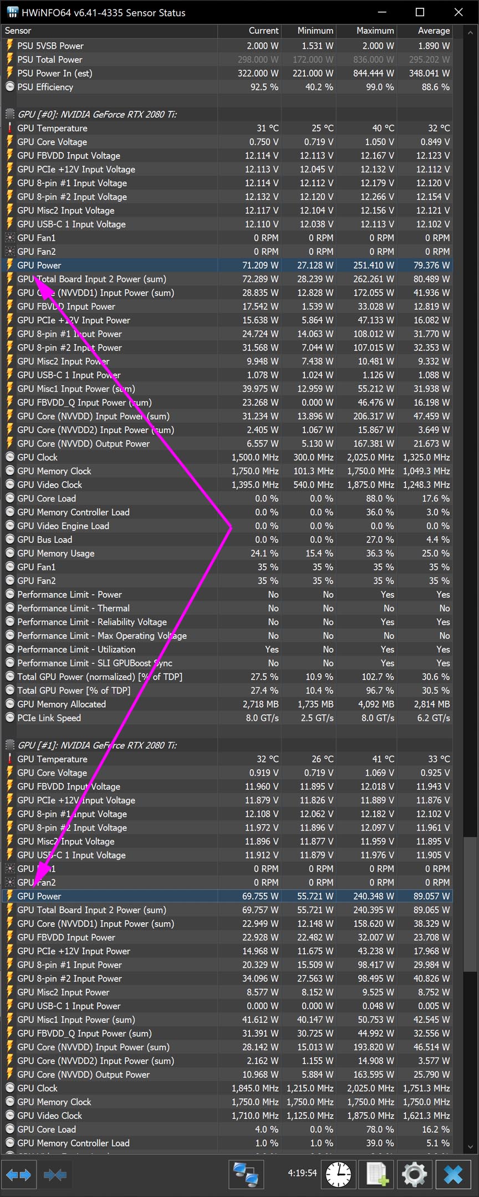Click thermometer icon on the 32 °C GPU Temperature row

9,759
